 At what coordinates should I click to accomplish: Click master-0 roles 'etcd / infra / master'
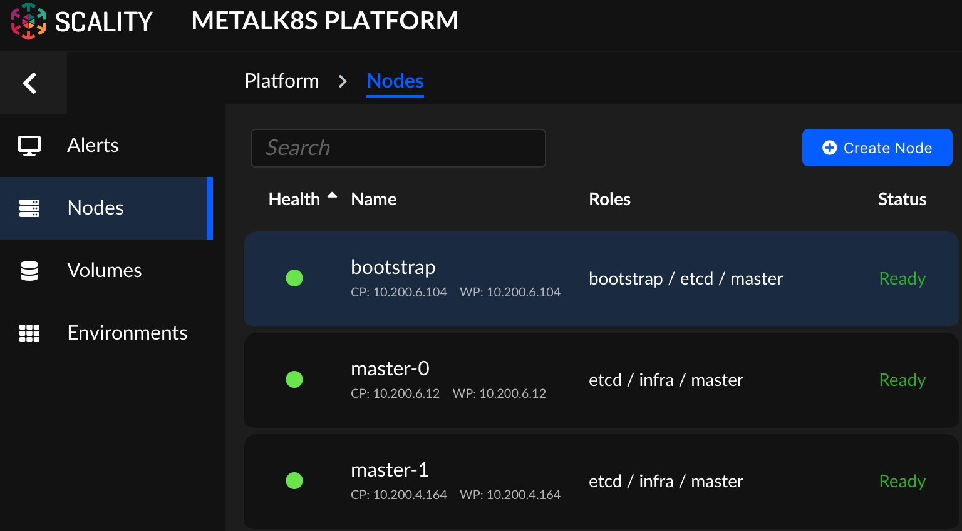pos(666,380)
